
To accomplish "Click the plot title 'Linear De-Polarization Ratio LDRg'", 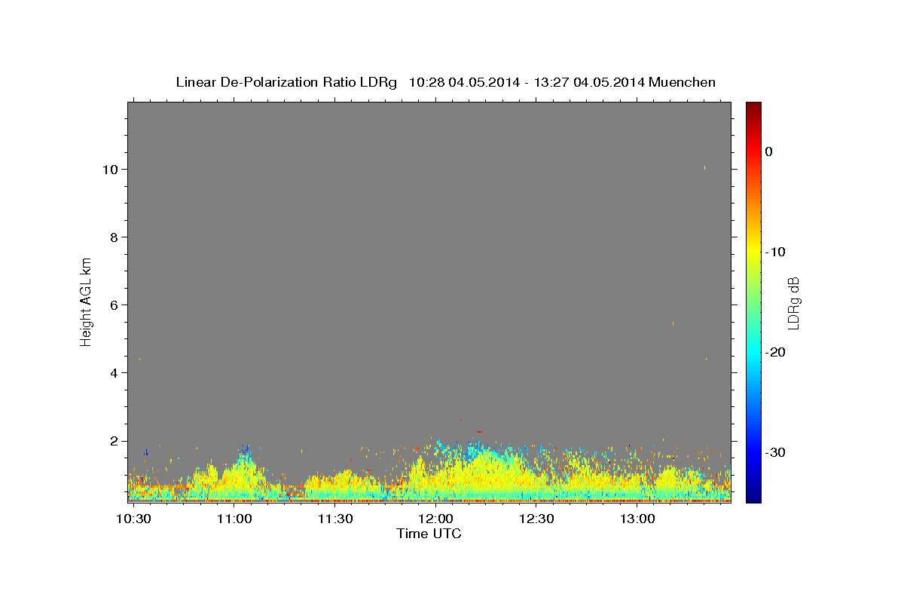I will coord(286,82).
